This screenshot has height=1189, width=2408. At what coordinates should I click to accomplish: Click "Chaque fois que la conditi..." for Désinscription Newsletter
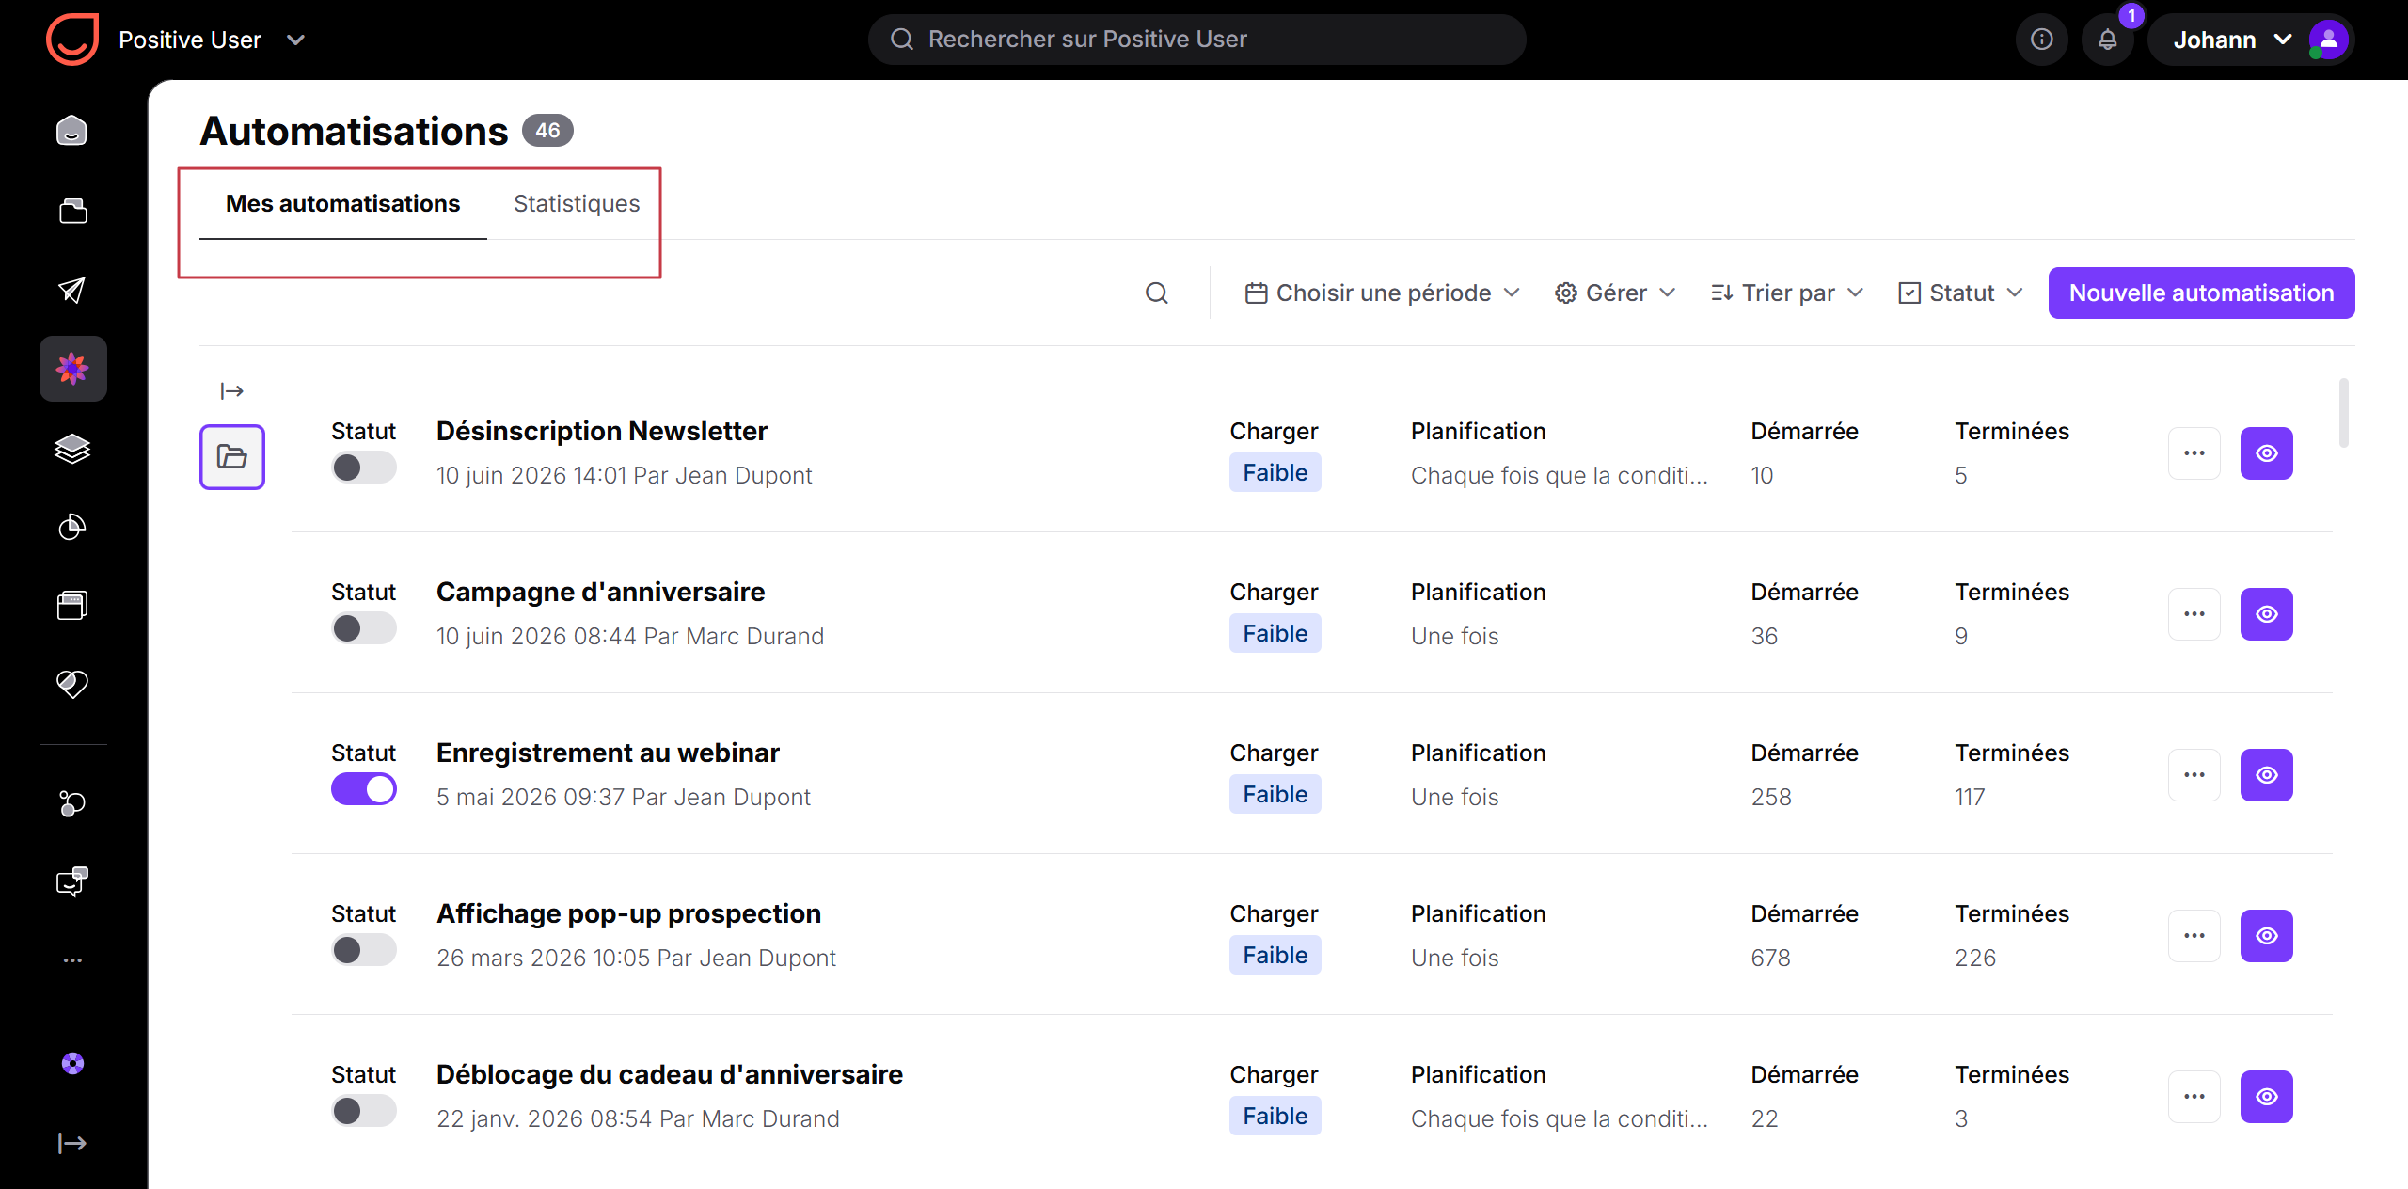(x=1560, y=476)
